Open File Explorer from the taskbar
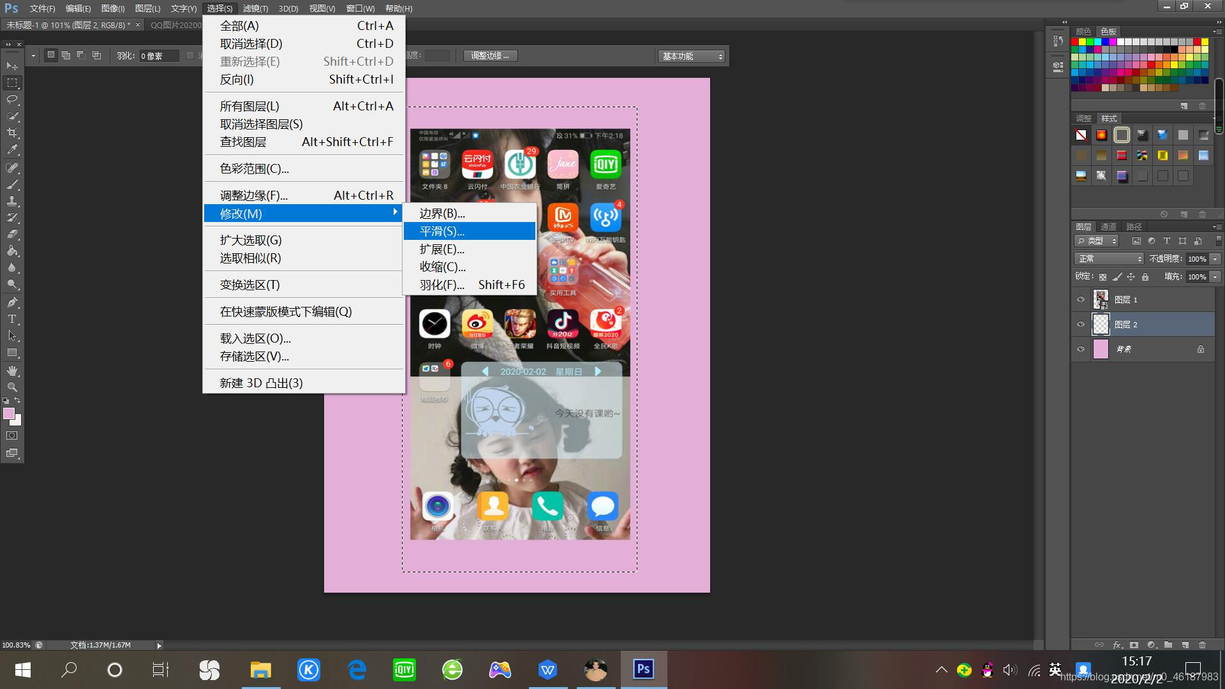 click(x=260, y=670)
